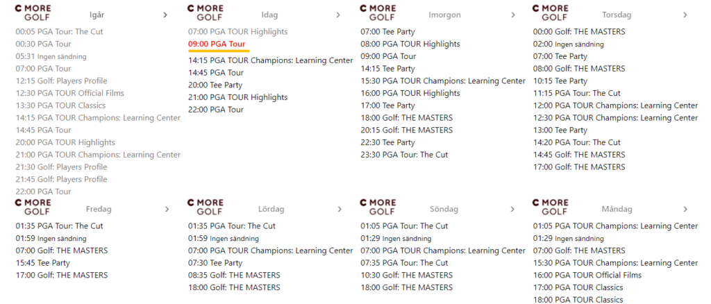Select the Imorgon day header
Screen dimensions: 711x304
click(444, 15)
